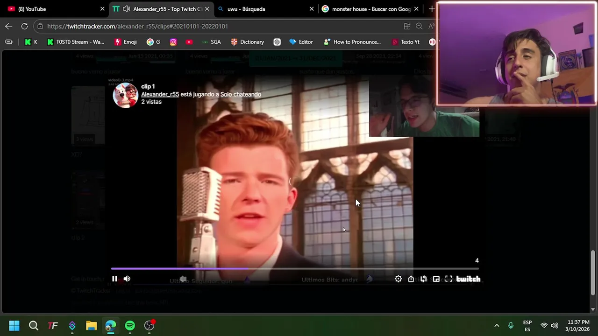
Task: Open the Texto Yt bookmark
Action: (x=406, y=42)
